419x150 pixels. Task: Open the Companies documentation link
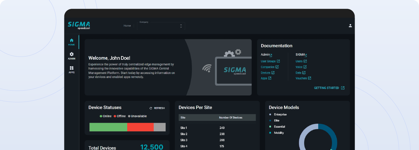point(267,67)
